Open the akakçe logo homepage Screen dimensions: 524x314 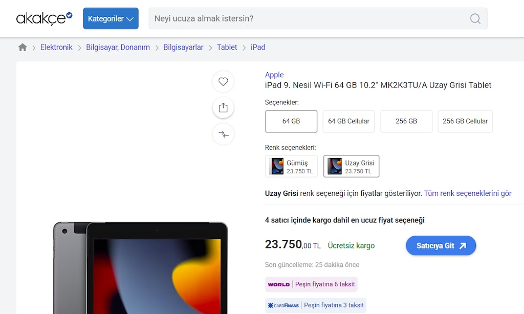coord(44,18)
